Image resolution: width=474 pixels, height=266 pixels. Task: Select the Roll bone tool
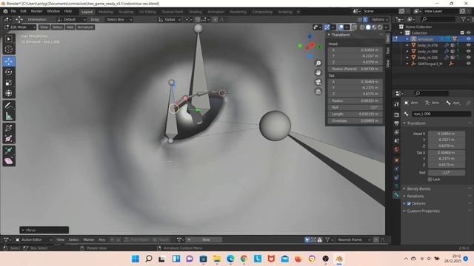[x=8, y=128]
